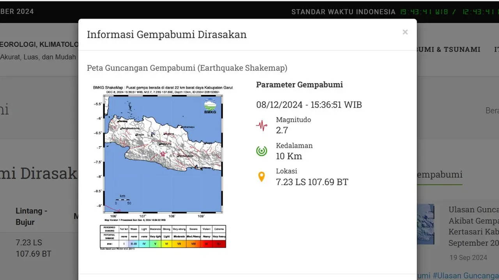The width and height of the screenshot is (499, 280).
Task: Open the Gempabumi & Tsunami menu
Action: [448, 49]
